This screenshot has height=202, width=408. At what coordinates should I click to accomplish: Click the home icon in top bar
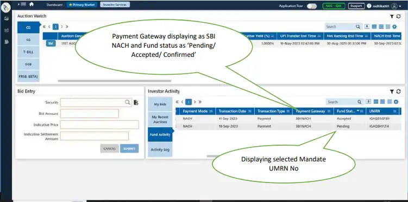coord(32,4)
